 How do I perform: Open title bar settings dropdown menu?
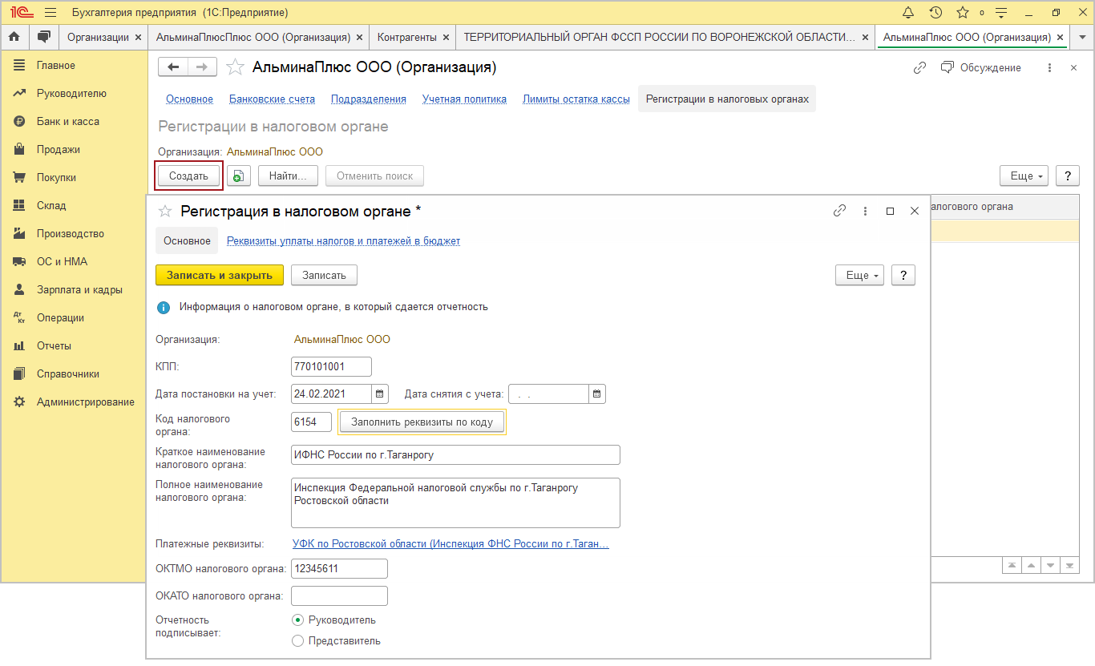(1001, 13)
